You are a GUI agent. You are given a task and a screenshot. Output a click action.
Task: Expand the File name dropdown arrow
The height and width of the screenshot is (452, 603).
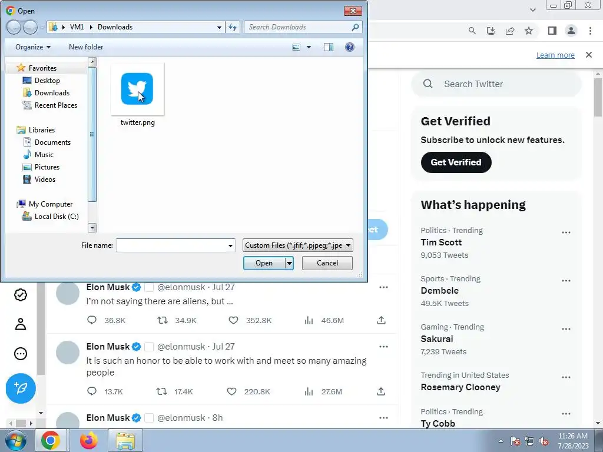coord(230,245)
